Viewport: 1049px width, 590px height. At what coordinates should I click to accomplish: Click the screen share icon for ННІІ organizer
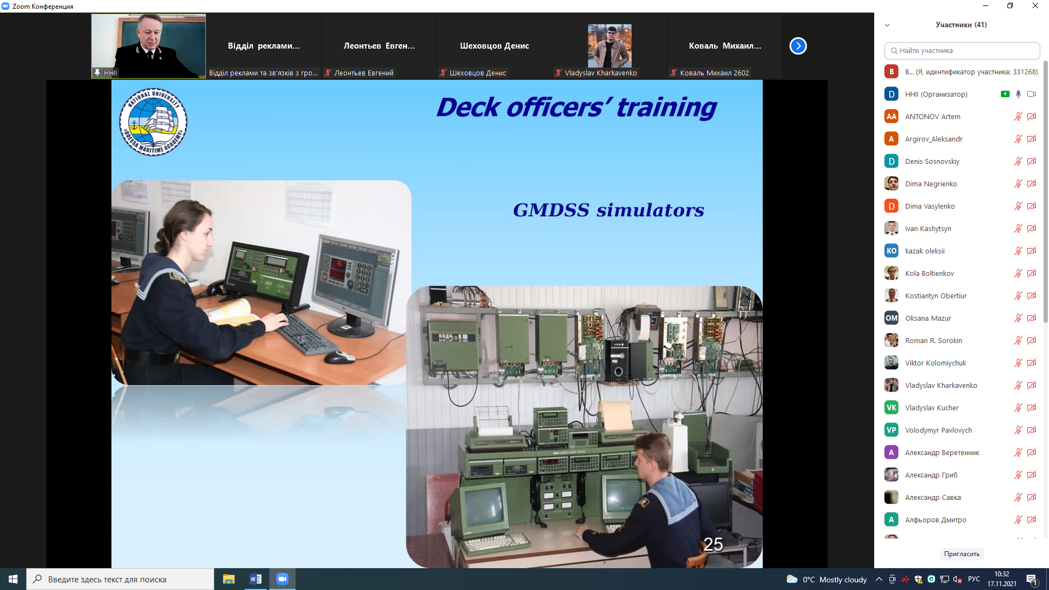1005,94
